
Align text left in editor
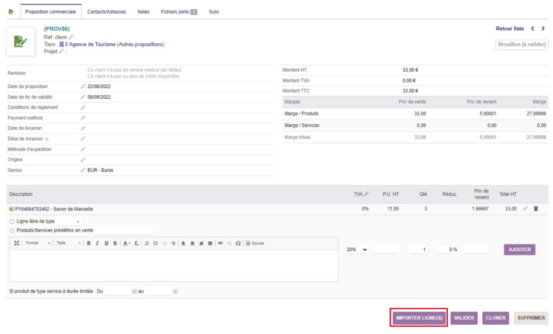pos(183,244)
